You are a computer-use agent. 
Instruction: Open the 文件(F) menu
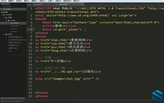pos(4,1)
